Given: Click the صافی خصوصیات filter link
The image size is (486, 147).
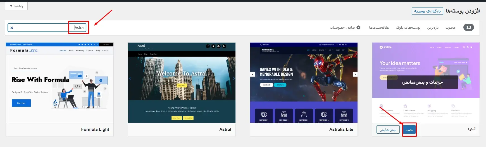Looking at the screenshot, I should pos(345,27).
